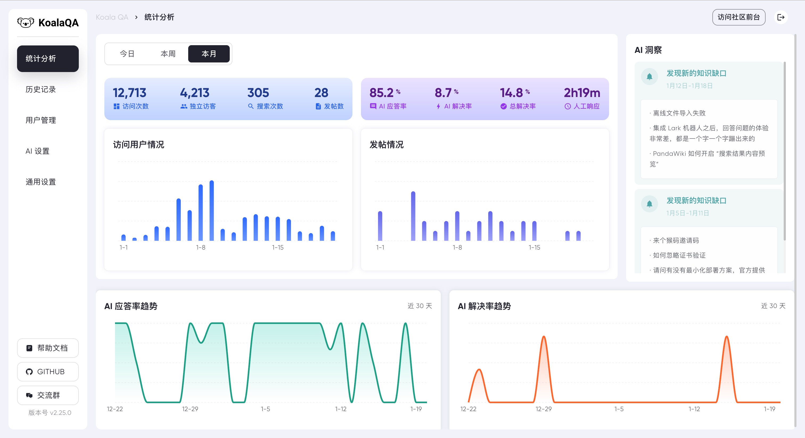Click the AI 应答率 chat icon
This screenshot has width=805, height=438.
[373, 106]
